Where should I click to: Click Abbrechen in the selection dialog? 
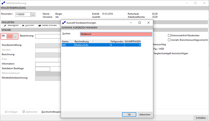(x=145, y=115)
